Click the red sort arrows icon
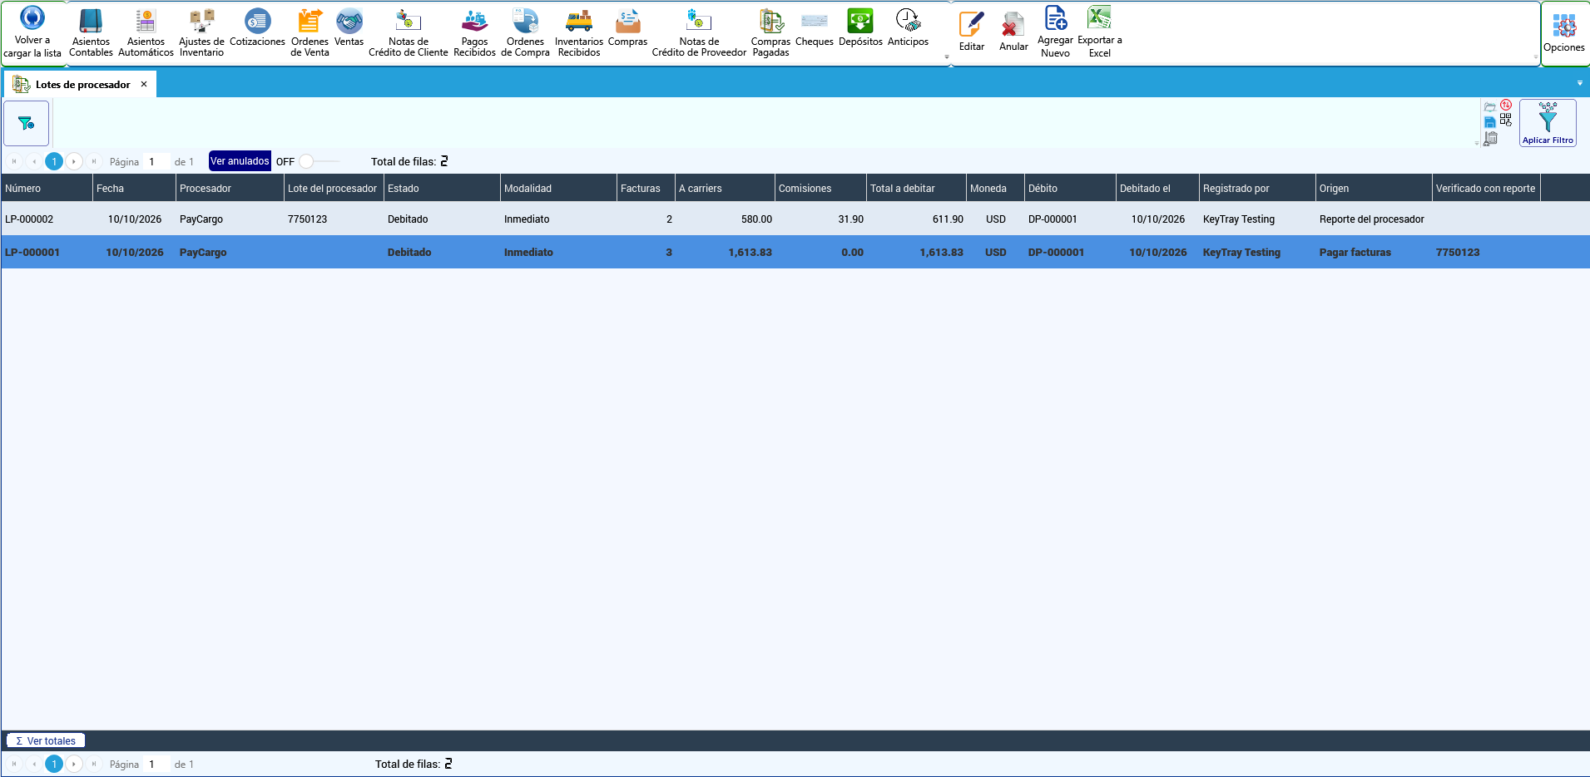 (x=1506, y=106)
